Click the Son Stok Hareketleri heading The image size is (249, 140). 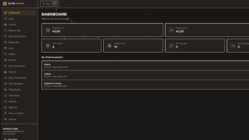coord(52,57)
